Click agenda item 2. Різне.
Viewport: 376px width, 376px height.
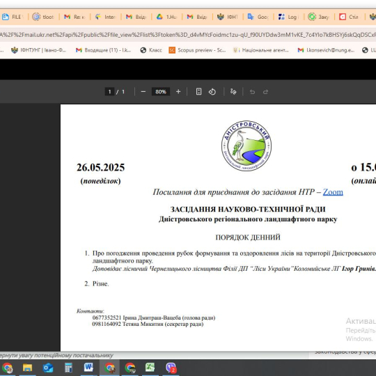pos(97,283)
